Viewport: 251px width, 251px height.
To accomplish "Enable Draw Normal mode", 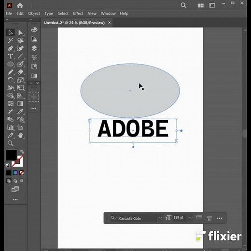I will (9, 181).
